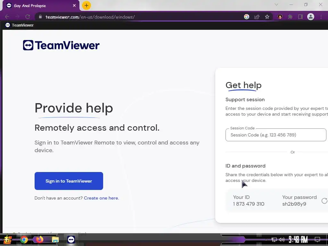This screenshot has height=246, width=328.
Task: Click the network icon in system tray
Action: click(x=274, y=240)
